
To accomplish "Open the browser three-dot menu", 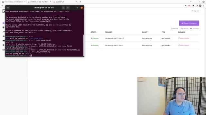I will click(x=204, y=6).
